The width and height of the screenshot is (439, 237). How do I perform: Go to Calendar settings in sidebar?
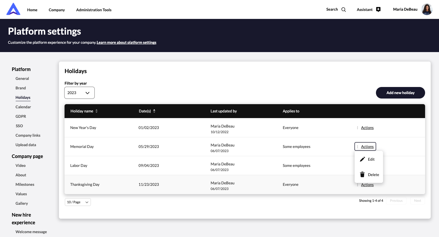click(x=23, y=107)
